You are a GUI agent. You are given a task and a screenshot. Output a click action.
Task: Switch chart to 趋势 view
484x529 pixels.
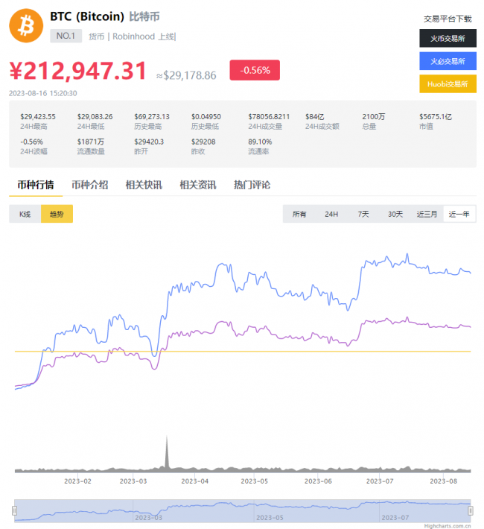point(57,214)
